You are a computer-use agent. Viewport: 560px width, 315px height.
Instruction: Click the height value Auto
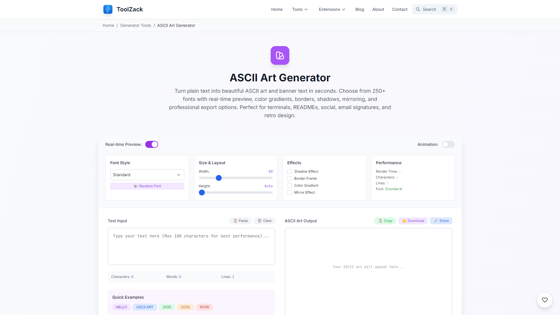pos(268,186)
